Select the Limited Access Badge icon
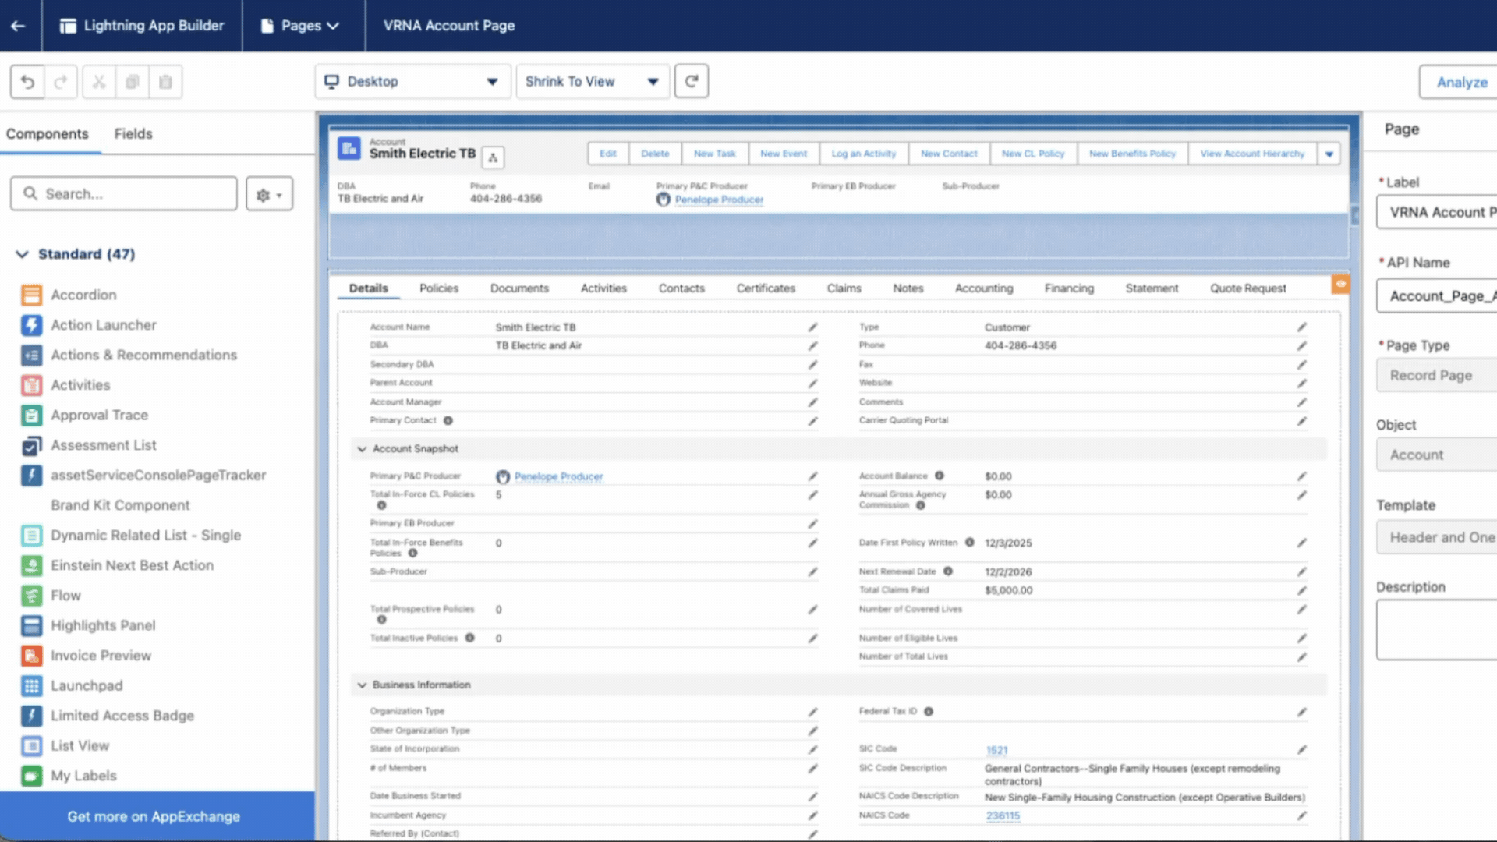The height and width of the screenshot is (842, 1497). click(x=32, y=716)
